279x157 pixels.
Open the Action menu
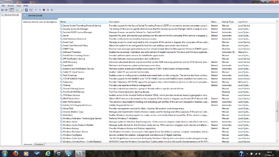[11, 6]
